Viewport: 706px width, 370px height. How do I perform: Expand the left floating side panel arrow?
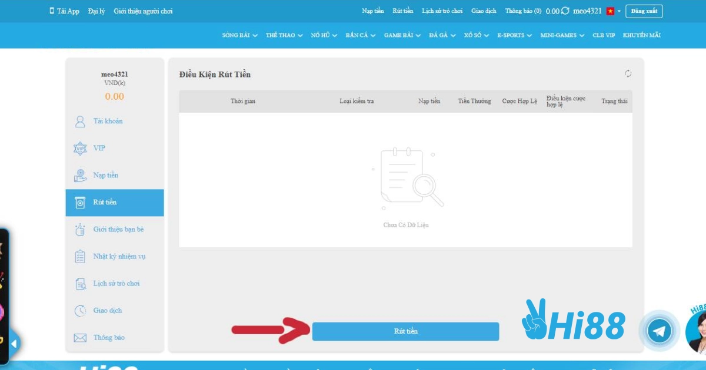[14, 343]
